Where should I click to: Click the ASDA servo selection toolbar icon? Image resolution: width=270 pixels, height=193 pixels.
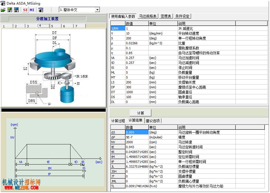tap(41, 10)
